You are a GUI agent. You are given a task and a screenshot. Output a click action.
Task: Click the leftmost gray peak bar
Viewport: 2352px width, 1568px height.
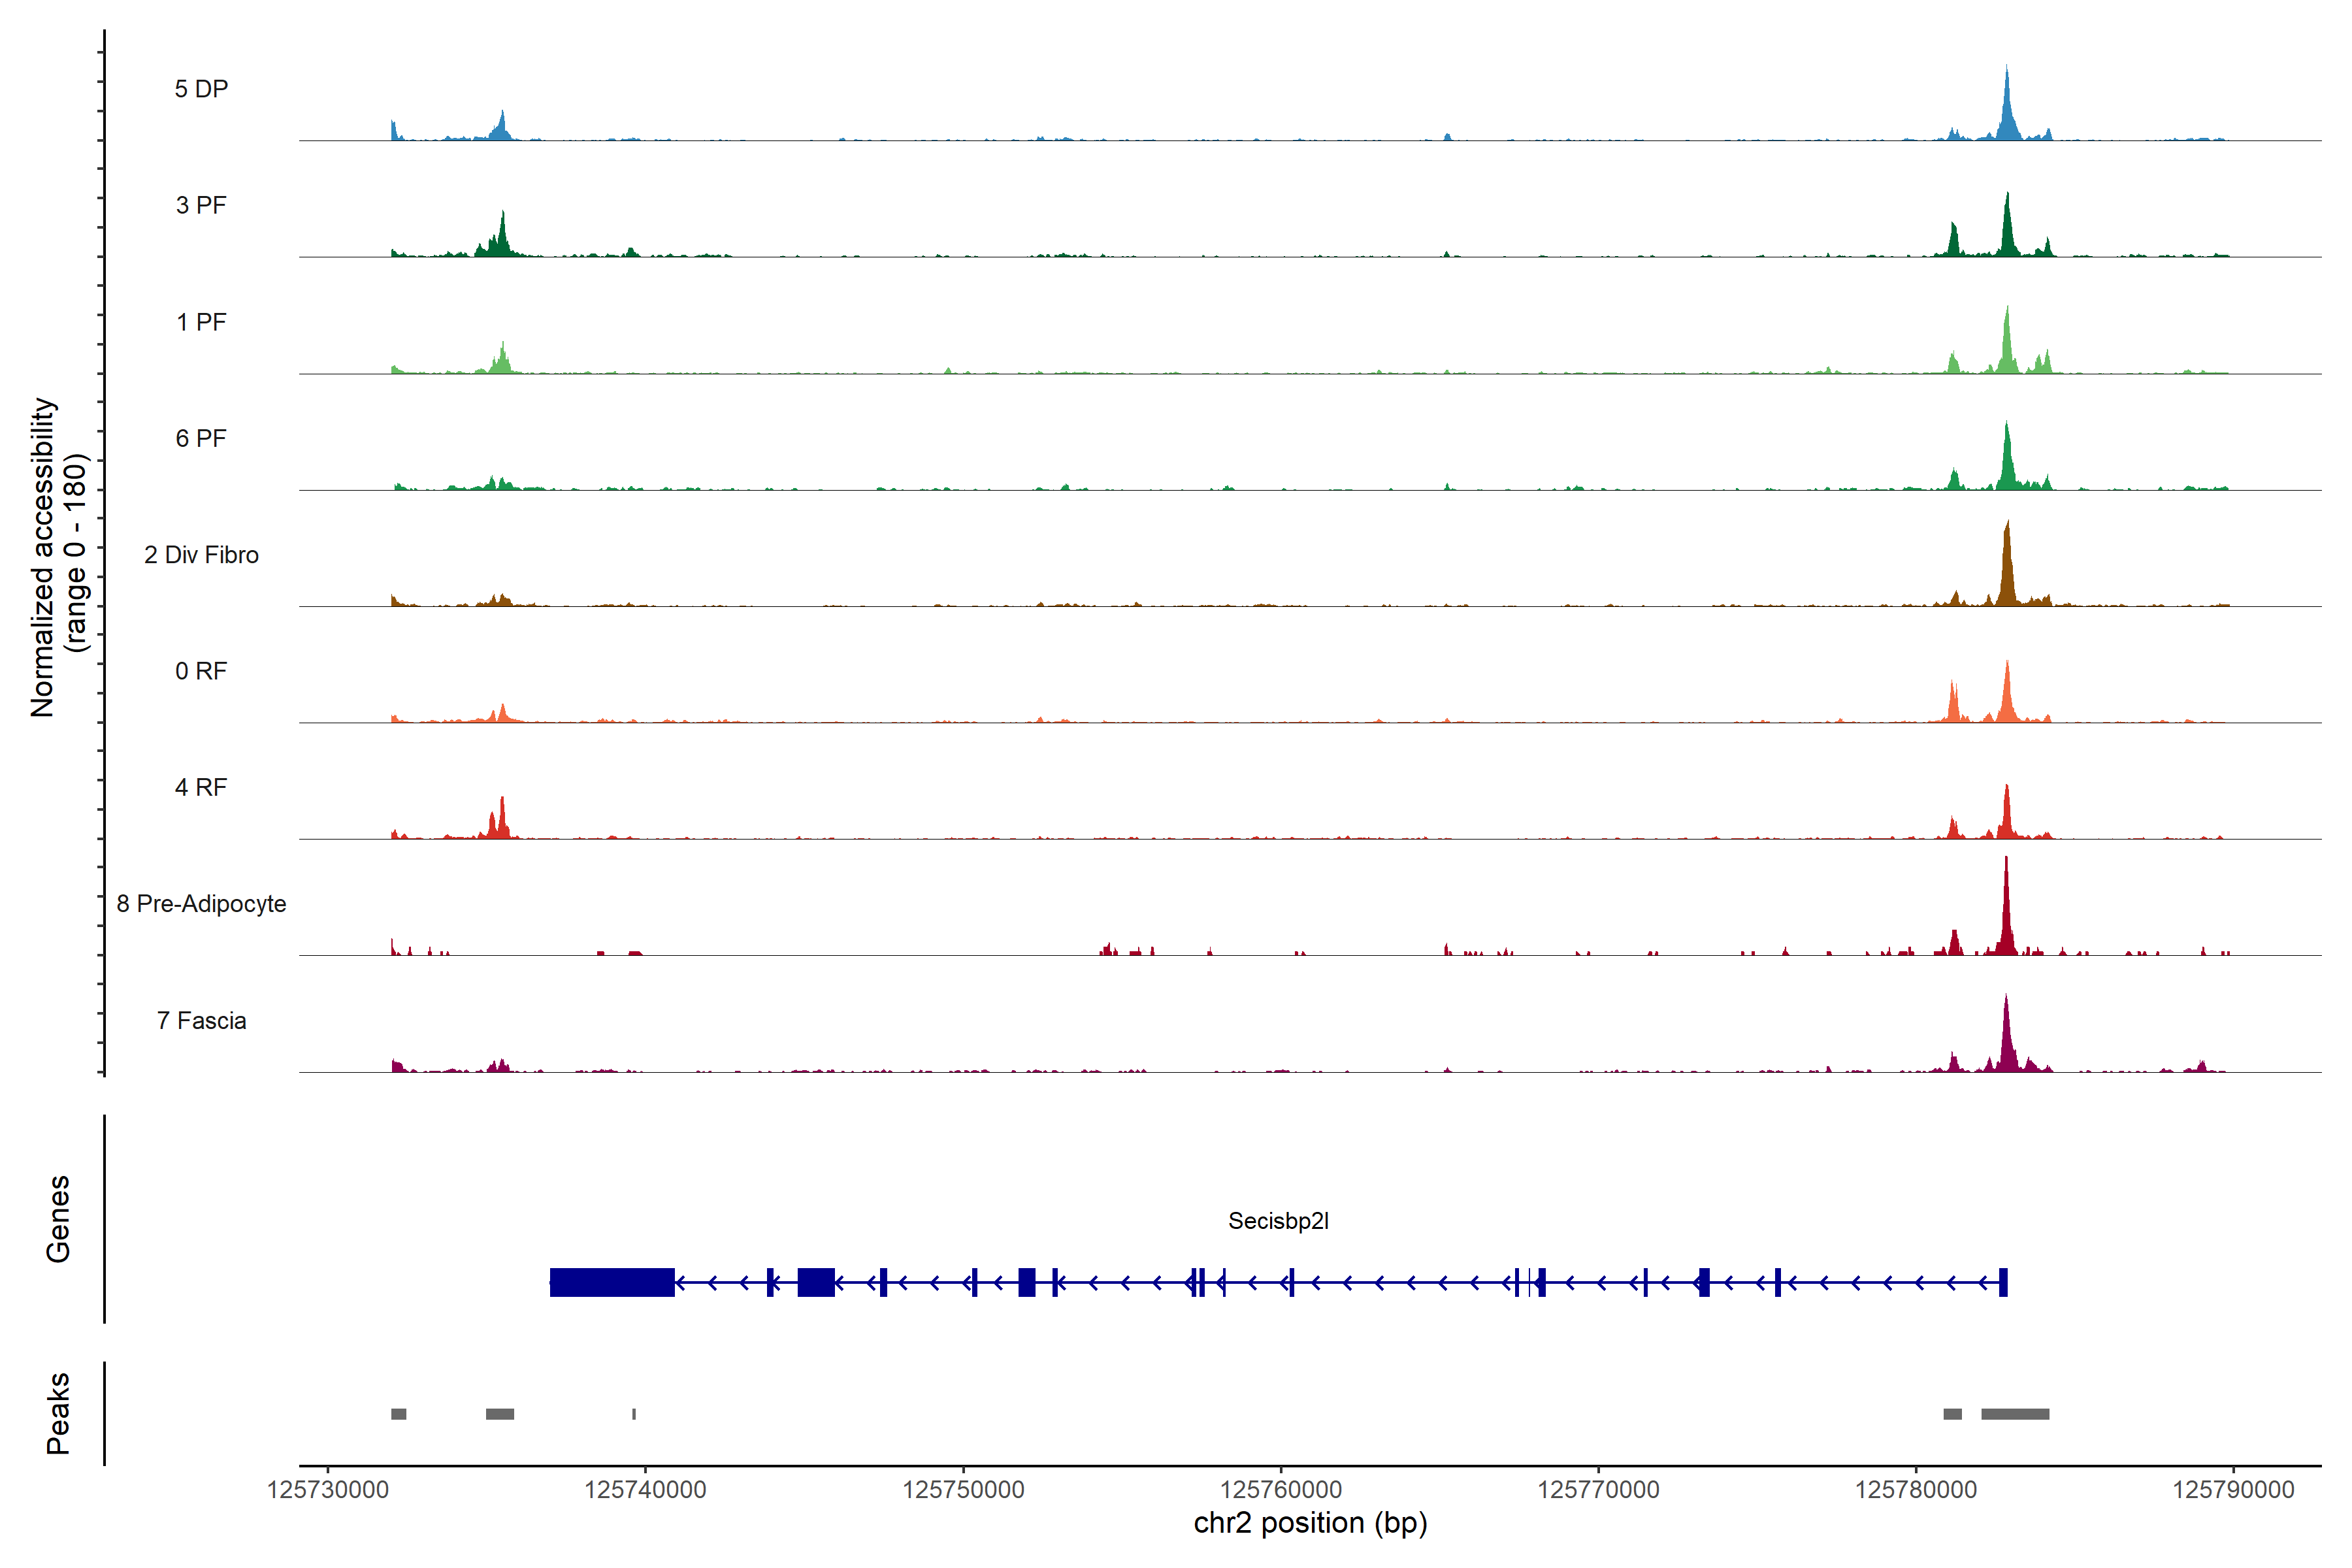398,1413
